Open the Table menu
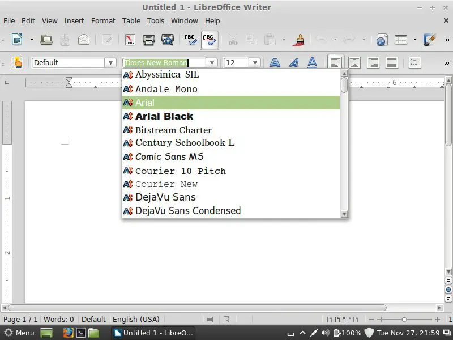 131,21
